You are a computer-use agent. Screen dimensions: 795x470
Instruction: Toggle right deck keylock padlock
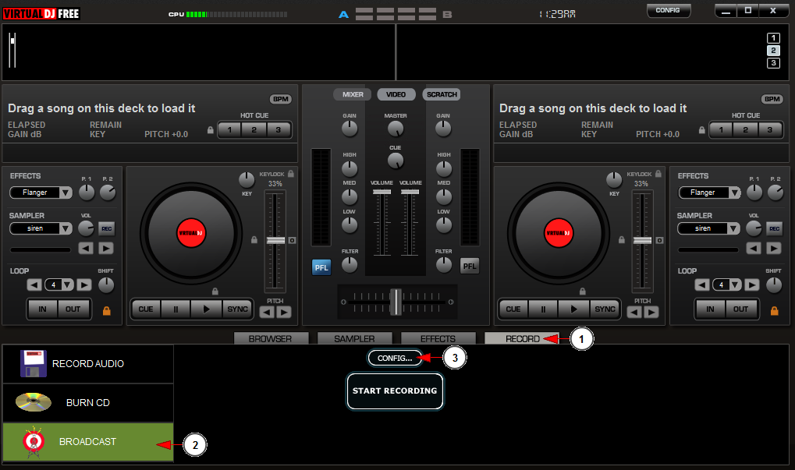[x=658, y=174]
